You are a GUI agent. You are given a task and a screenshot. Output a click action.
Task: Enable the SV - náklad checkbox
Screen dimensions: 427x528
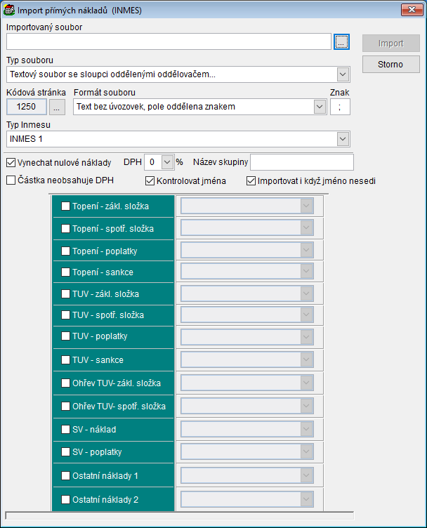(65, 429)
